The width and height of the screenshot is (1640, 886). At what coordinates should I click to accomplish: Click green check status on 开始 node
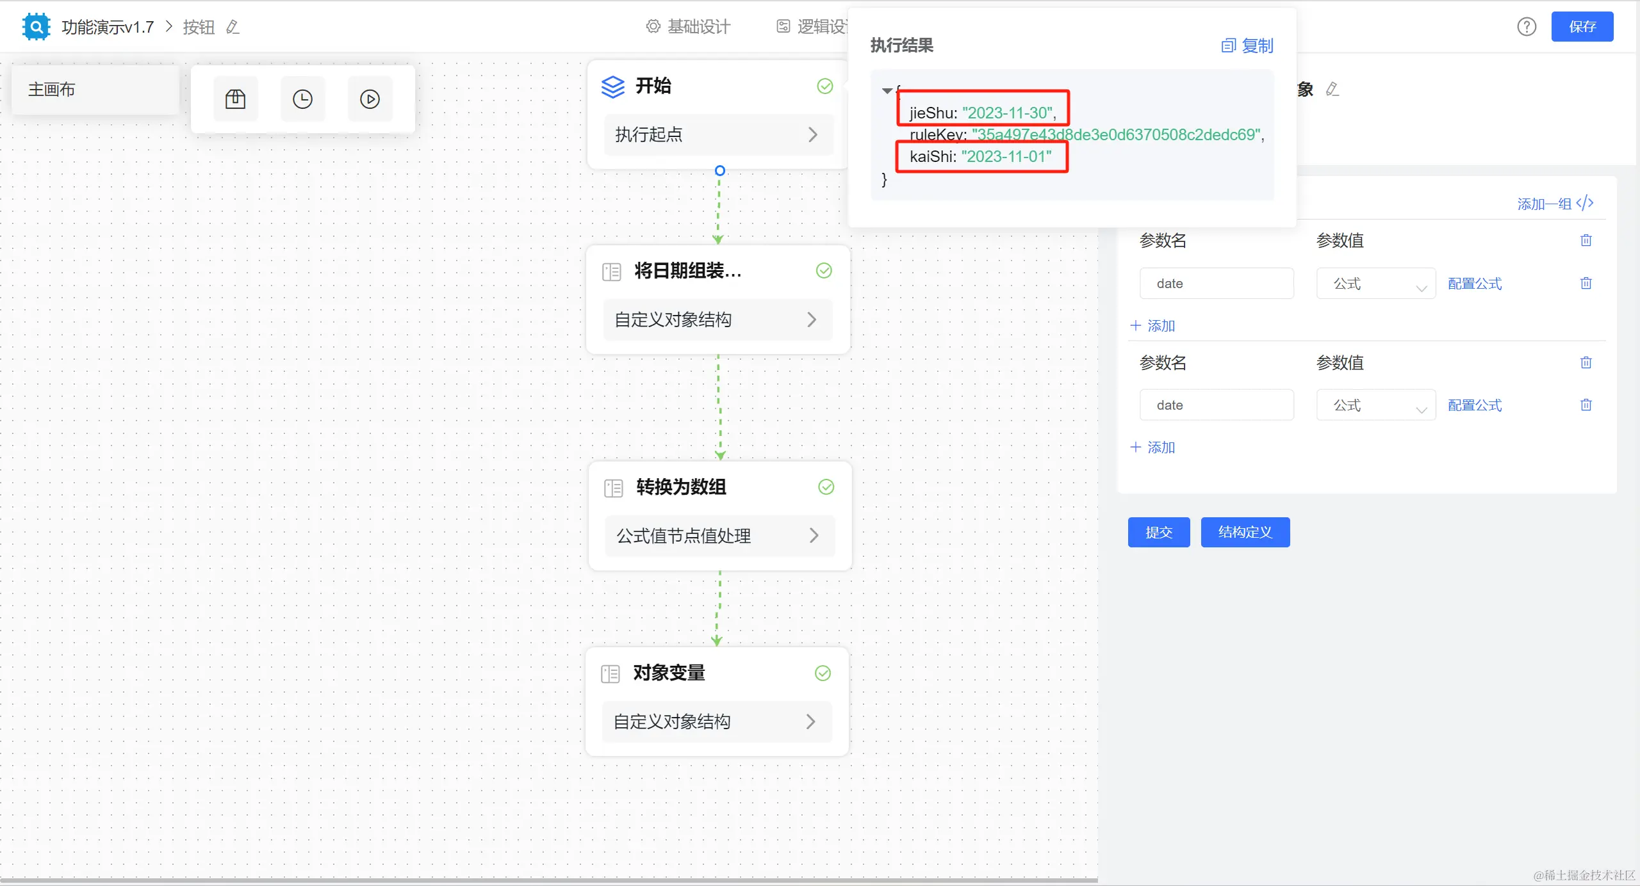825,86
